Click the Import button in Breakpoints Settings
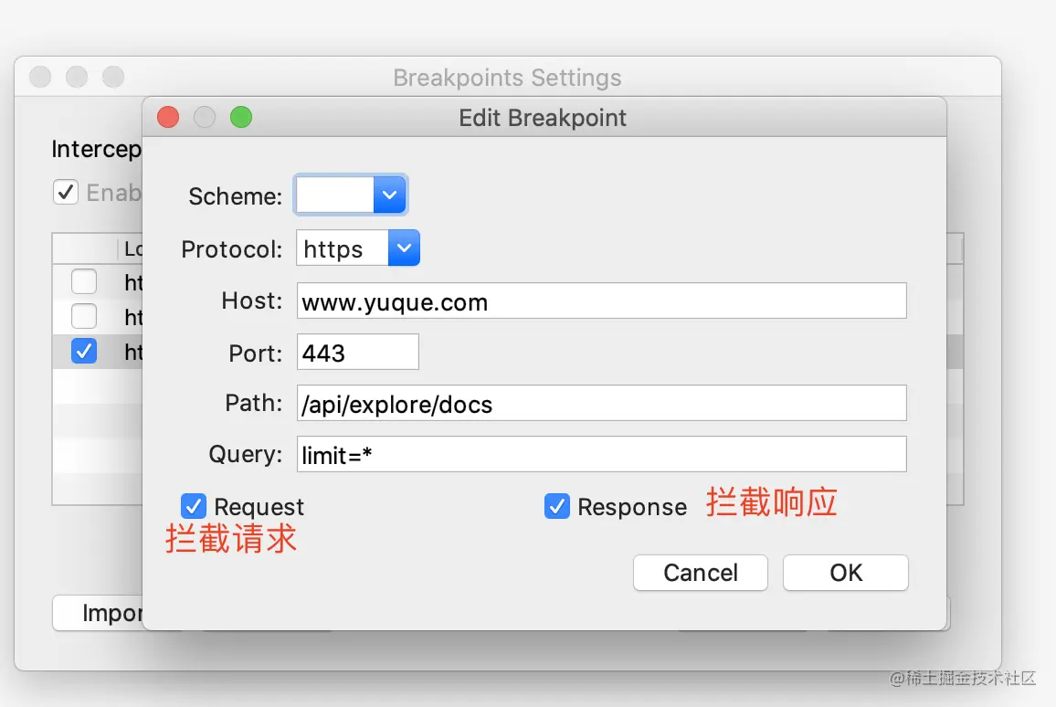 [x=99, y=613]
